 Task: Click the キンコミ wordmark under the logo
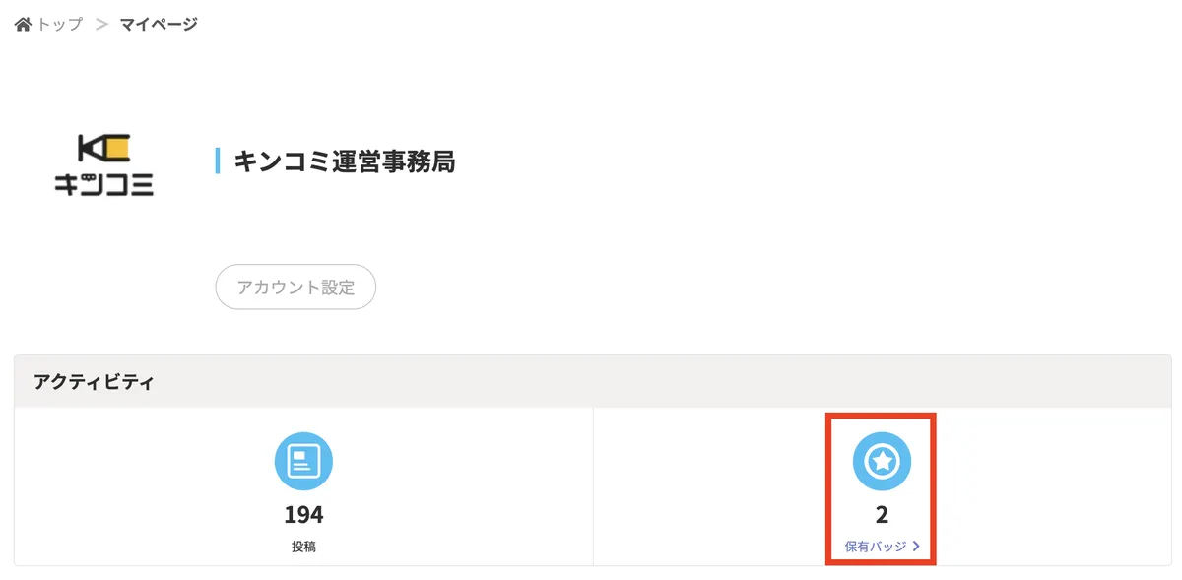tap(104, 183)
